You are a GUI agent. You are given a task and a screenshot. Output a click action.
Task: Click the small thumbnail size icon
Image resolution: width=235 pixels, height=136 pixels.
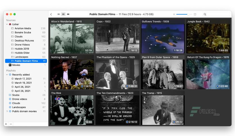point(174,14)
